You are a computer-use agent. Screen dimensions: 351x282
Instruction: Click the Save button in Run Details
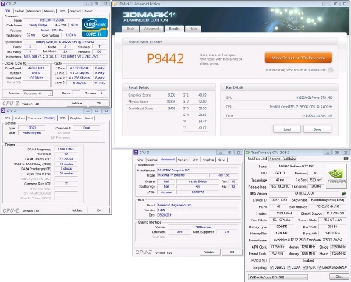[x=317, y=129]
